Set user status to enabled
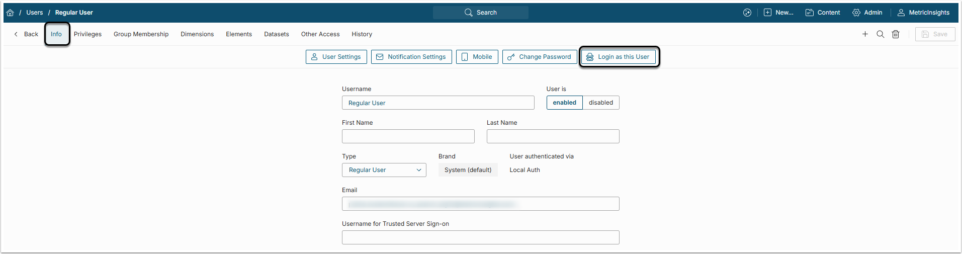The height and width of the screenshot is (254, 962). click(564, 103)
